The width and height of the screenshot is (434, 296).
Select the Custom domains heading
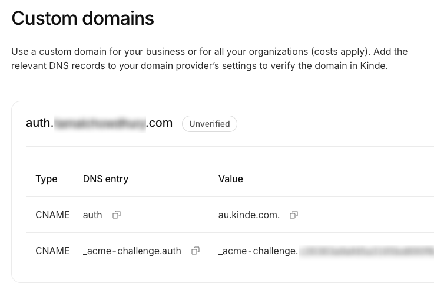(83, 18)
